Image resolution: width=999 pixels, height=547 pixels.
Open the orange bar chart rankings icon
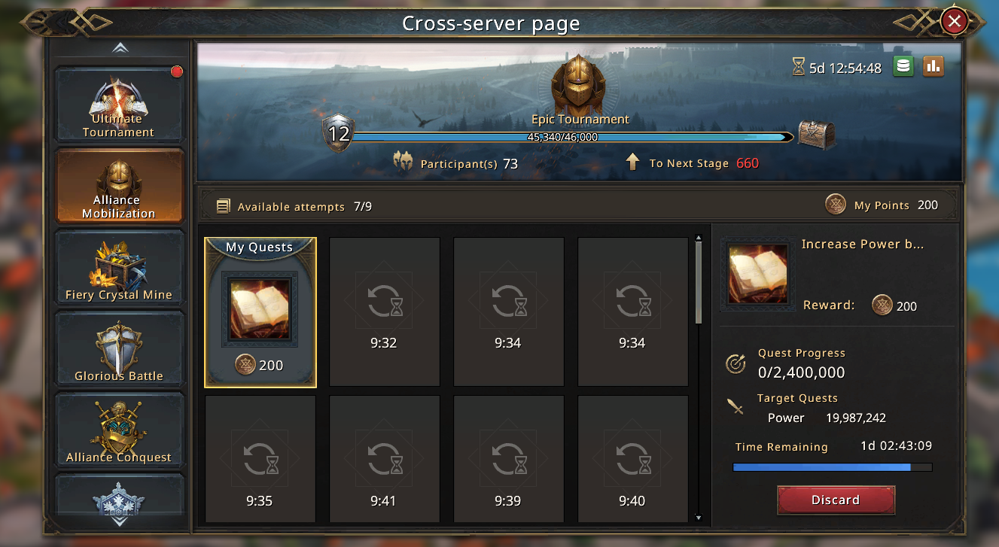(x=934, y=66)
